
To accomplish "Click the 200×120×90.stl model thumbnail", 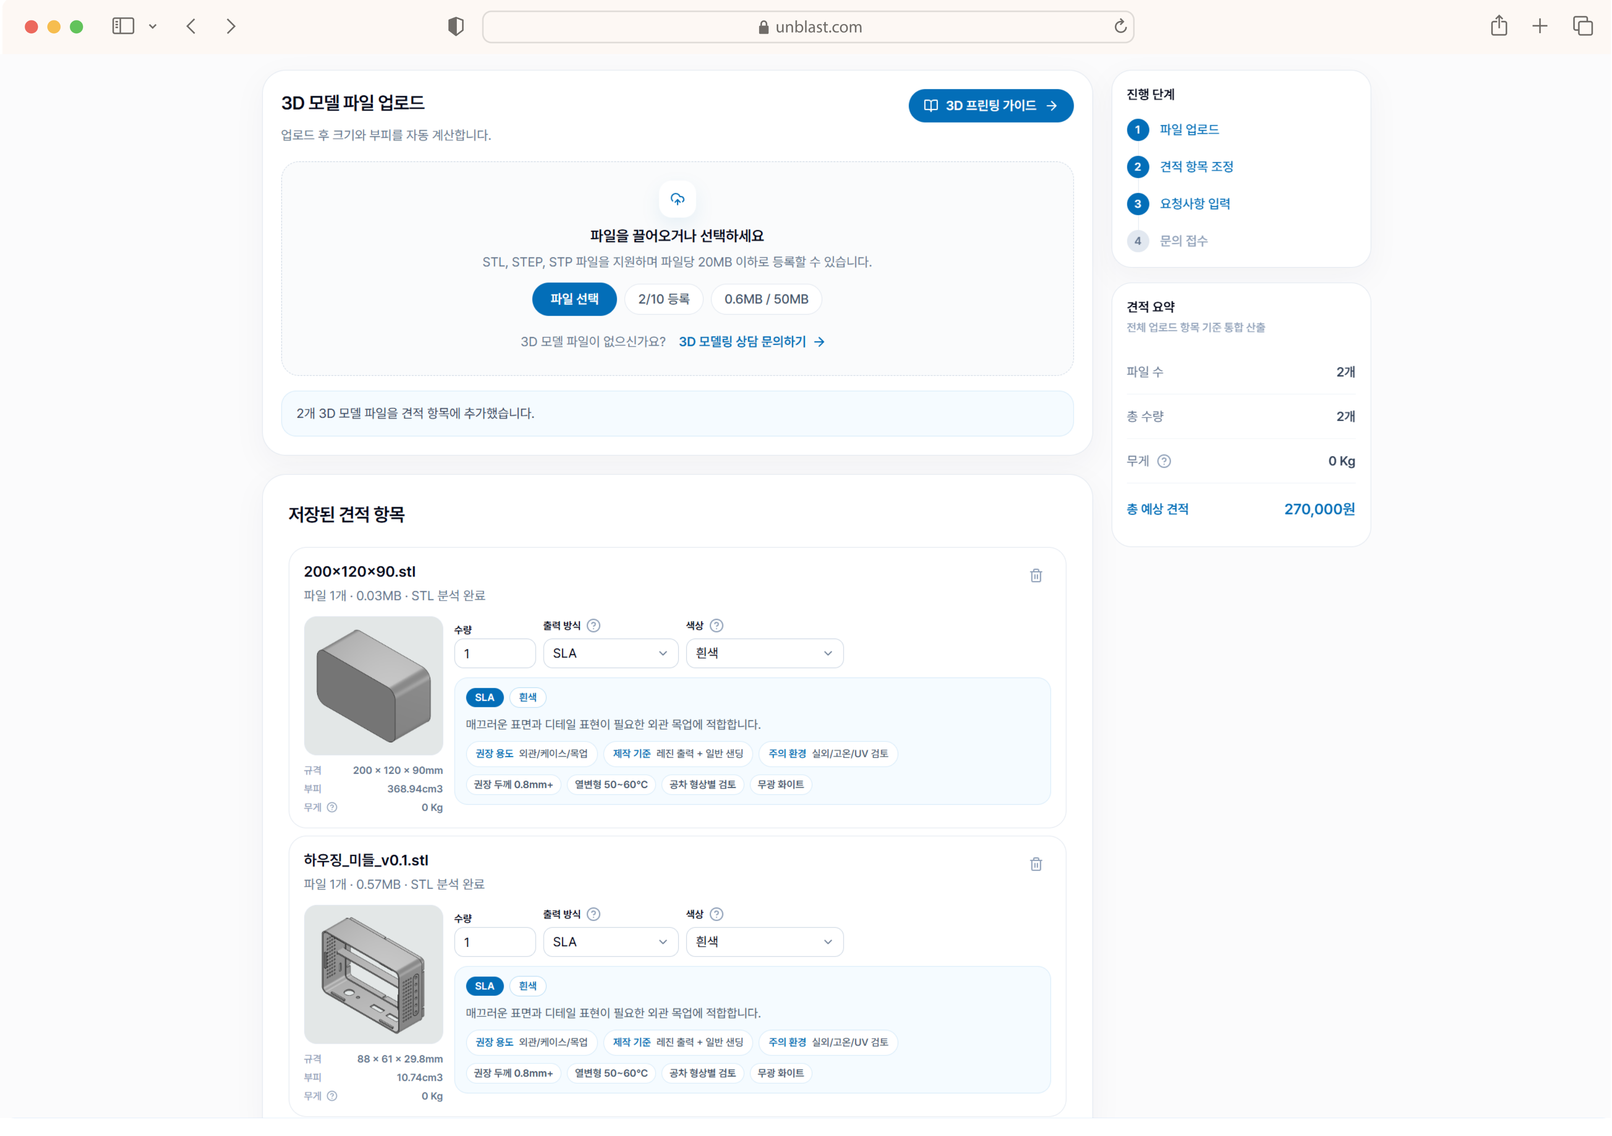I will [x=373, y=686].
